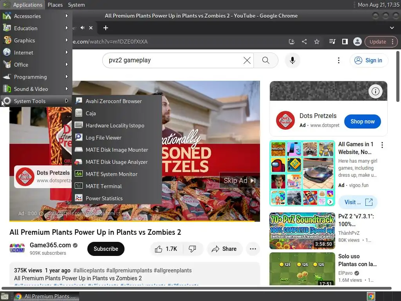Subscribe to Game365.com

(x=106, y=249)
